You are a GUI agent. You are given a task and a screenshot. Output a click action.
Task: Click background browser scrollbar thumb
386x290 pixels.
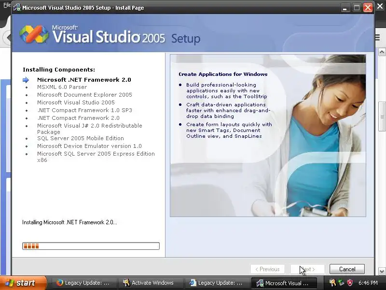tap(382, 116)
